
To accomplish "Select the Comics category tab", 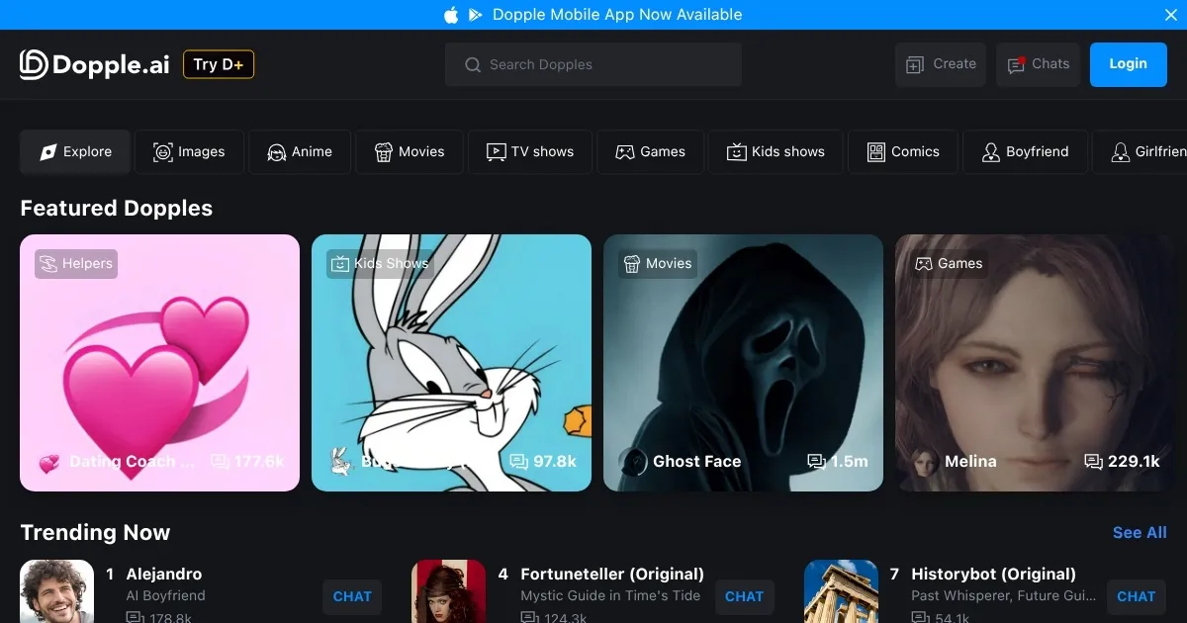I will click(x=902, y=151).
